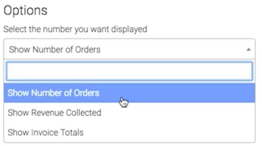Click the caret at the select box's right edge

coord(249,49)
